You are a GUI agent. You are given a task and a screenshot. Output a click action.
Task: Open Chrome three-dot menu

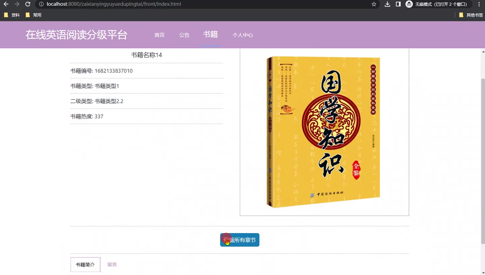(x=479, y=4)
